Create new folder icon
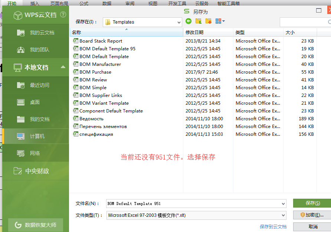The width and height of the screenshot is (331, 232). [x=209, y=21]
